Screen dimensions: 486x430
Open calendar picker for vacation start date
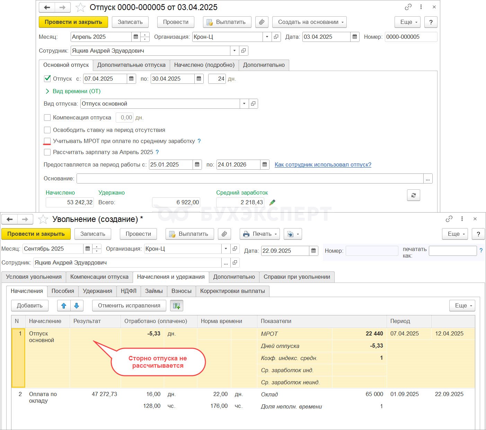pyautogui.click(x=131, y=79)
